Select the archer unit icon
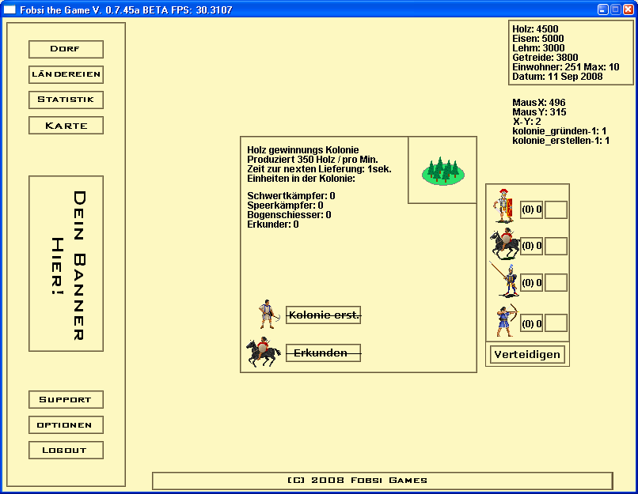The height and width of the screenshot is (494, 638). click(504, 321)
